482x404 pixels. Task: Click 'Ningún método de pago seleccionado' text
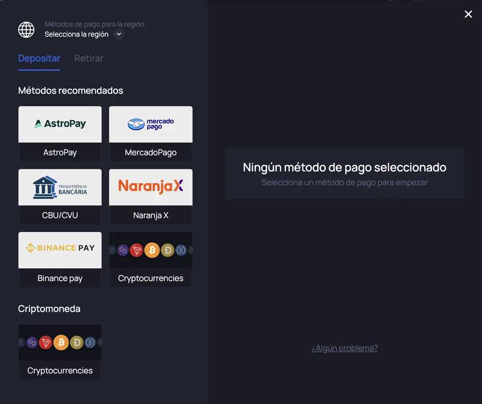(x=345, y=167)
